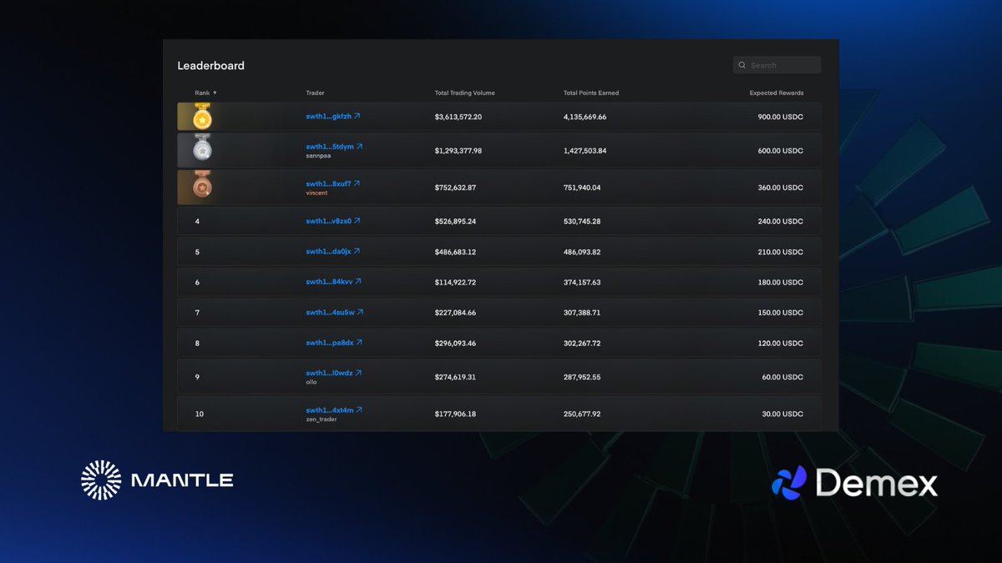Click the 30.00 USDC reward
The width and height of the screenshot is (1002, 563).
click(782, 414)
